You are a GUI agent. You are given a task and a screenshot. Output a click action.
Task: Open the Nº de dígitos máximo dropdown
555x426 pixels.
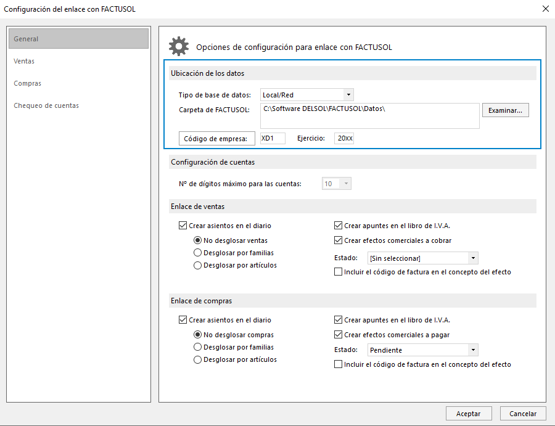pyautogui.click(x=337, y=184)
